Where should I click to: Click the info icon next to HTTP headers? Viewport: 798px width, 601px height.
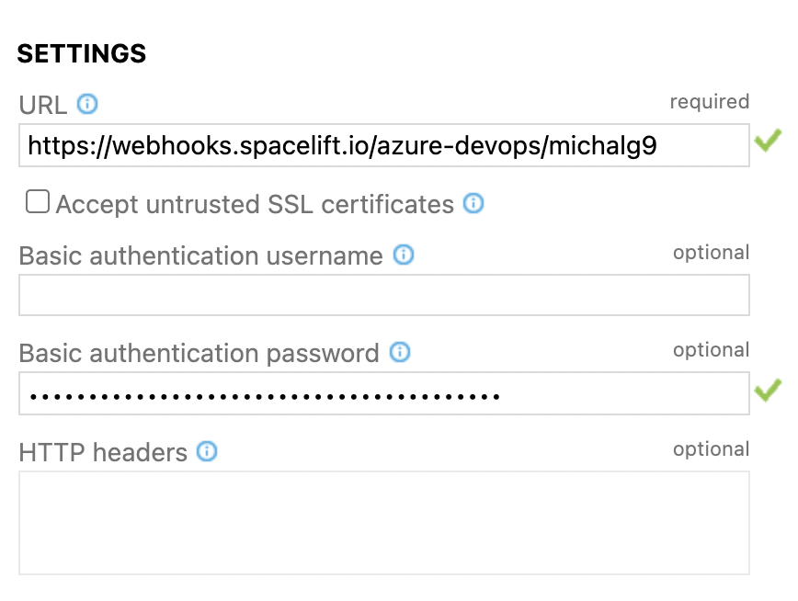pyautogui.click(x=207, y=451)
